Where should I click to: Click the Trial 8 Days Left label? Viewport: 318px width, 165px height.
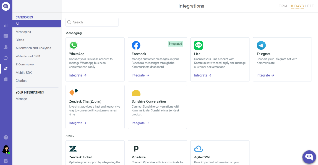pos(296,6)
